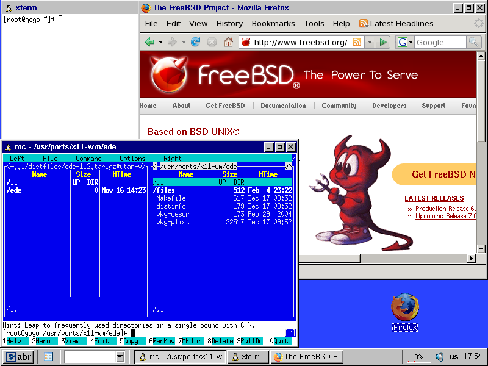Click the show desktop taskbar icon
488x366 pixels.
coord(48,357)
